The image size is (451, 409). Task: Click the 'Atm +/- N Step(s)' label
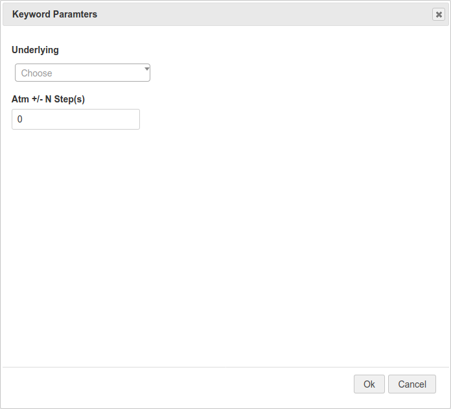tap(48, 100)
